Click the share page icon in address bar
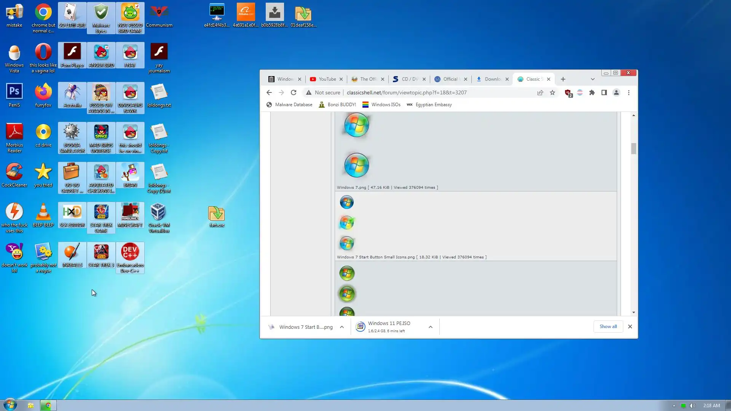The image size is (731, 411). pyautogui.click(x=540, y=92)
